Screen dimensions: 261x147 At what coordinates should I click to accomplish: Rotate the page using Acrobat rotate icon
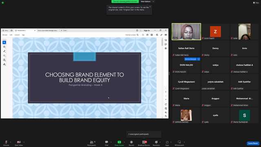(x=166, y=105)
